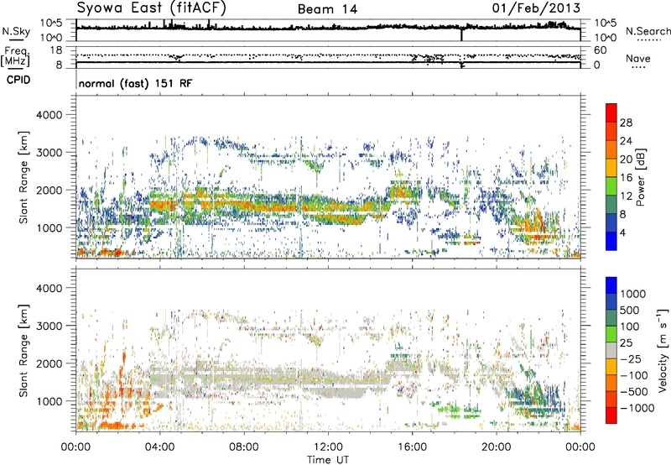Click the date '01/Feb/2013'
This screenshot has height=465, width=671.
click(536, 8)
